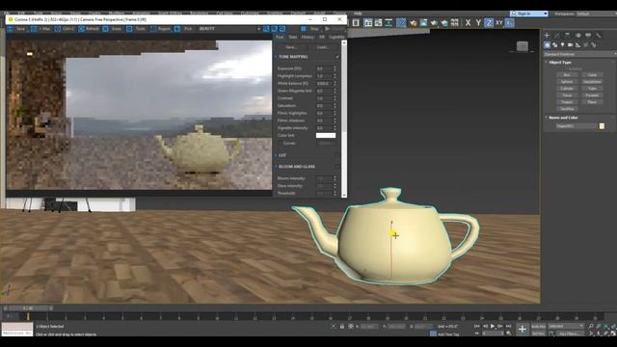This screenshot has width=617, height=347.
Task: Activate the Pick tool in Corona VFB
Action: (184, 29)
